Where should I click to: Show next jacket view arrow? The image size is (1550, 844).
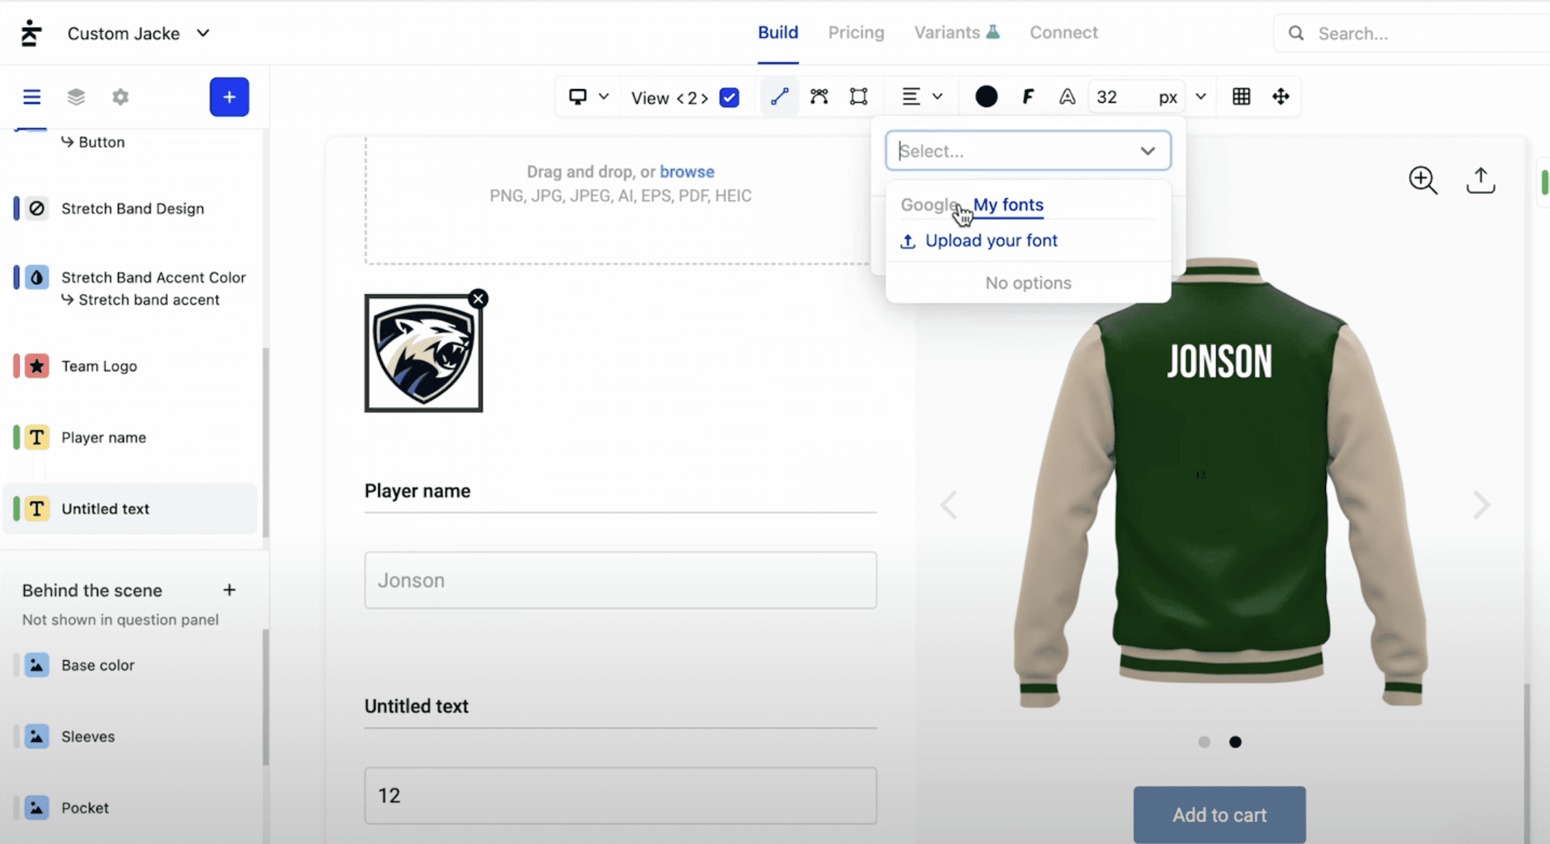(1481, 506)
